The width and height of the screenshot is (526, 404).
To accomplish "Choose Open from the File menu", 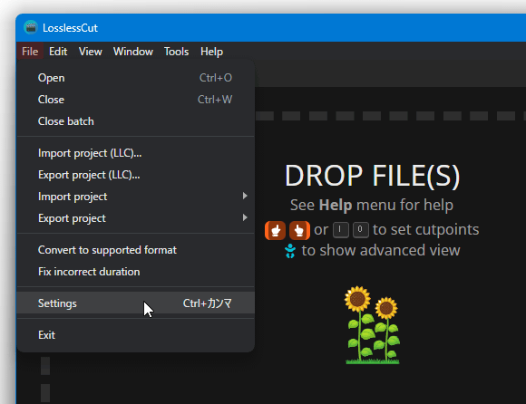I will click(136, 78).
